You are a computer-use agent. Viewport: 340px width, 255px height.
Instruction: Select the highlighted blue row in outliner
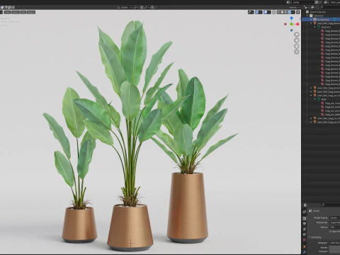point(321,20)
